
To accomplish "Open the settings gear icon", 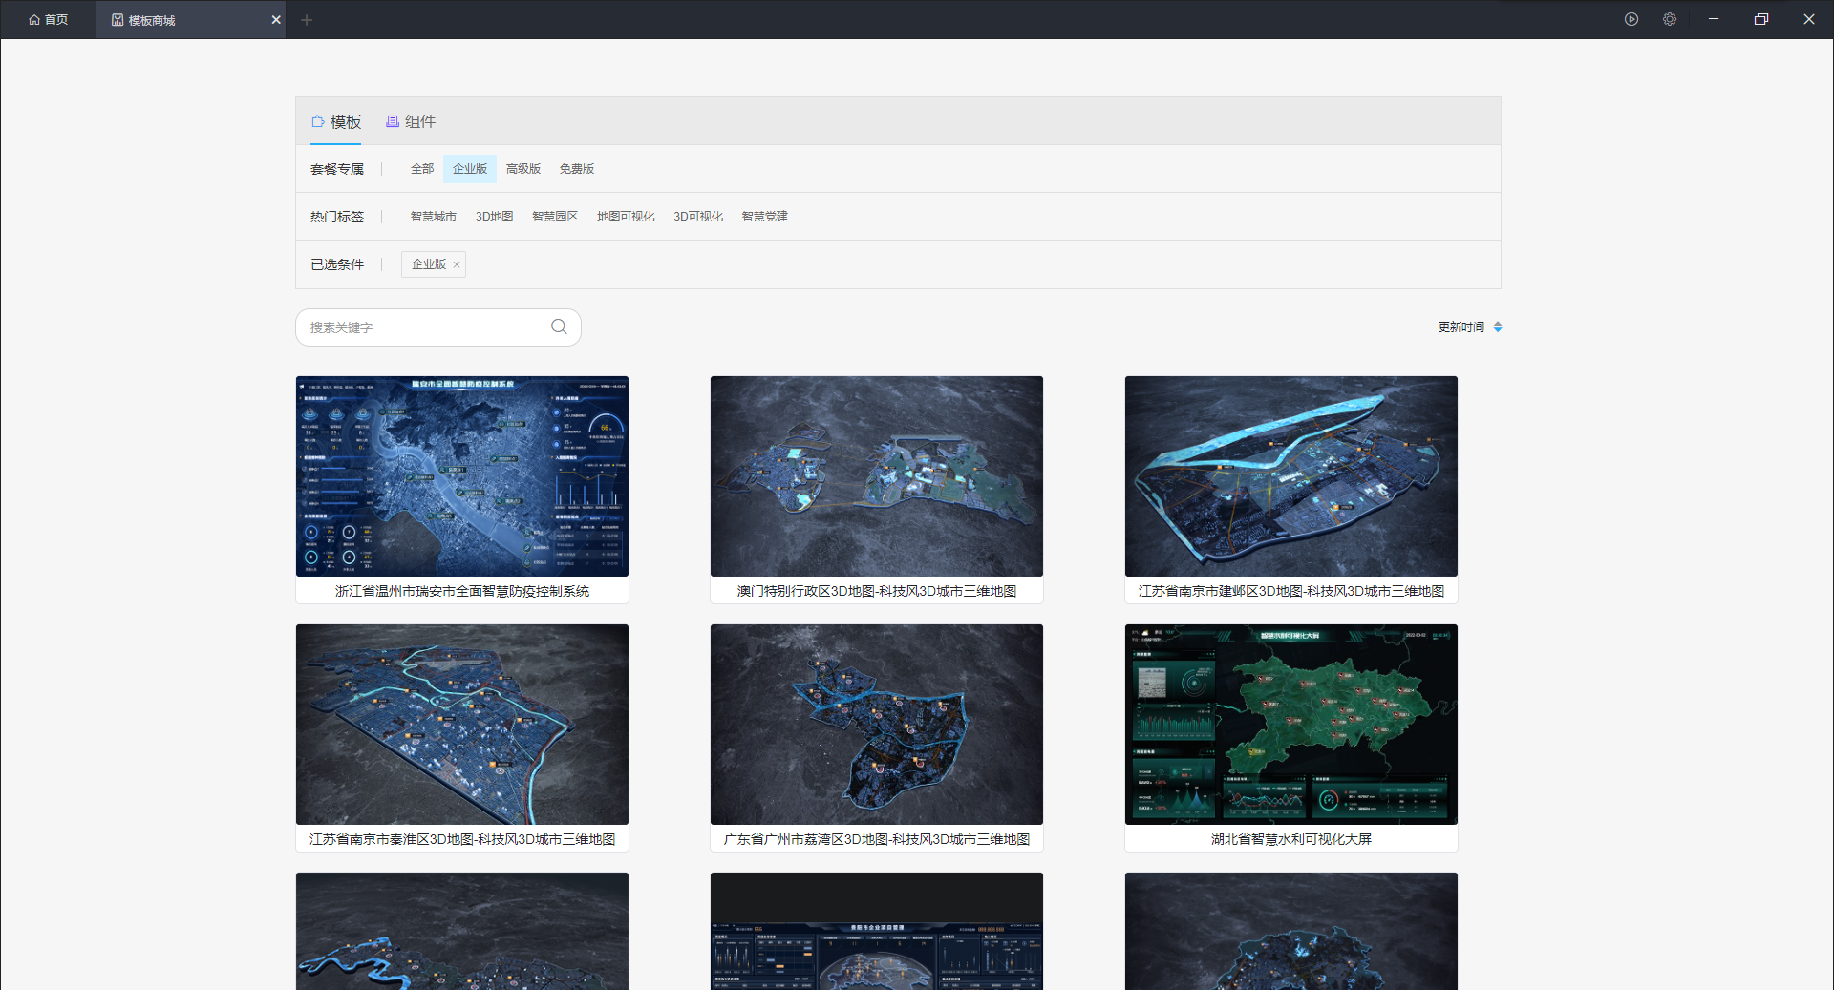I will (x=1670, y=19).
